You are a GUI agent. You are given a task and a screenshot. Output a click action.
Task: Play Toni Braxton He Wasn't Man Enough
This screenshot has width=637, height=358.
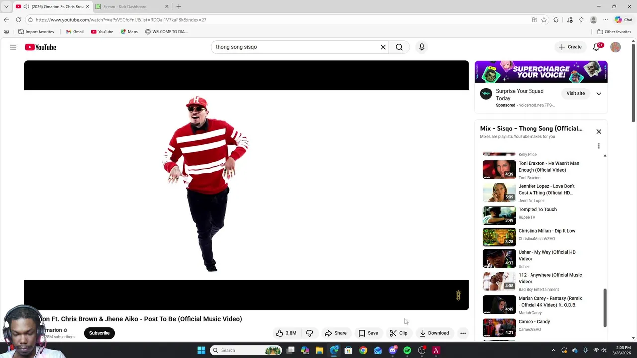pyautogui.click(x=541, y=170)
